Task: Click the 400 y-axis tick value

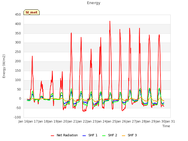Action: pyautogui.click(x=18, y=24)
